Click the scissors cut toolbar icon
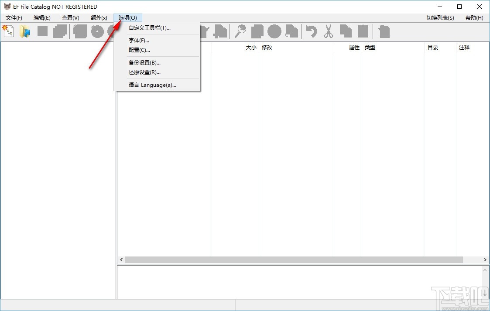 pyautogui.click(x=328, y=31)
